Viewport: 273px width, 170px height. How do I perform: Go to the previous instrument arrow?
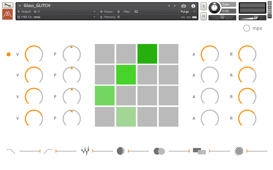pyautogui.click(x=169, y=6)
